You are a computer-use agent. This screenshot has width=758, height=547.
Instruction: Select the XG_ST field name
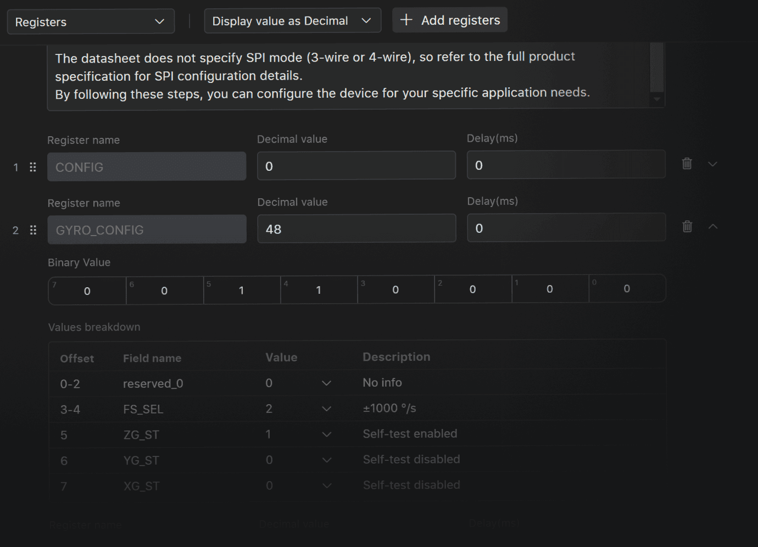click(141, 486)
